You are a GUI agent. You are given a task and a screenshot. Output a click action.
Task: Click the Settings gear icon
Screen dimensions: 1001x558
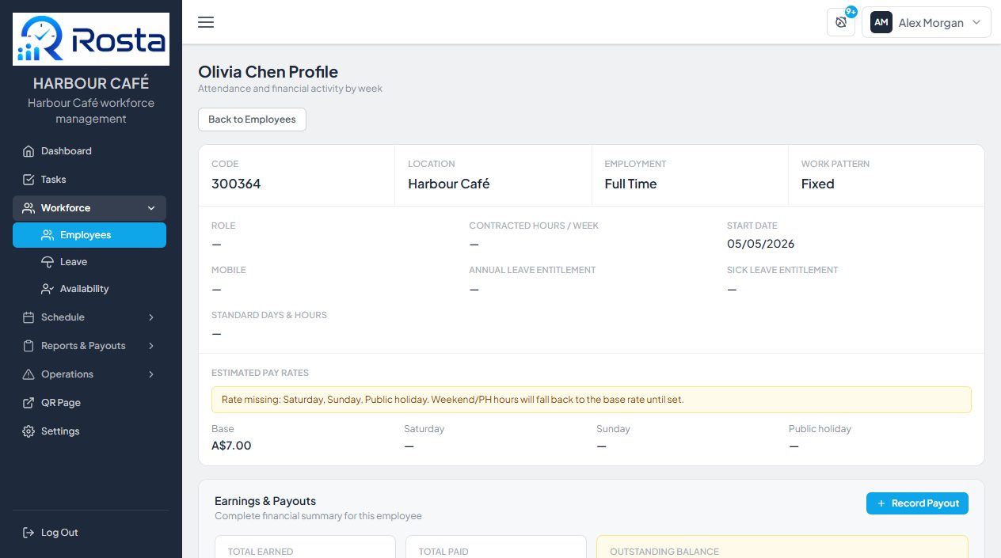coord(29,431)
